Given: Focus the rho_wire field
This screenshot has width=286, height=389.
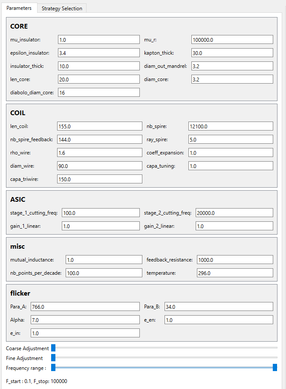Looking at the screenshot, I should pos(100,153).
